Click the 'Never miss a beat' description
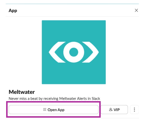 click(x=54, y=99)
